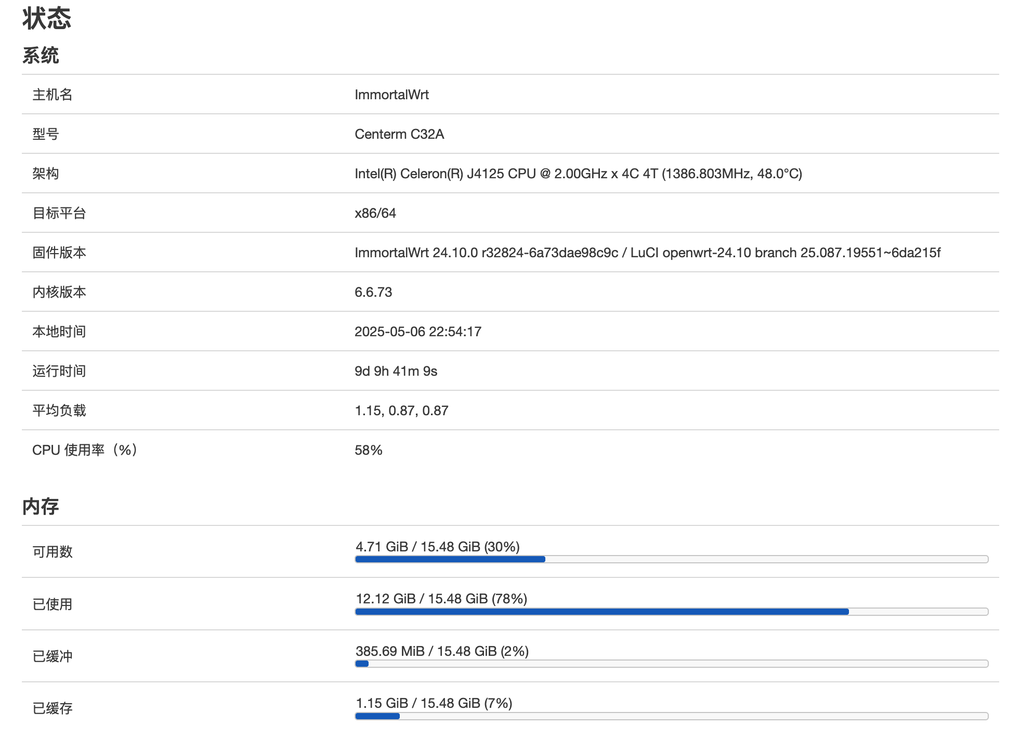Click the load average 1.15, 0.87, 0.87
Viewport: 1020px width, 739px height.
coord(401,411)
